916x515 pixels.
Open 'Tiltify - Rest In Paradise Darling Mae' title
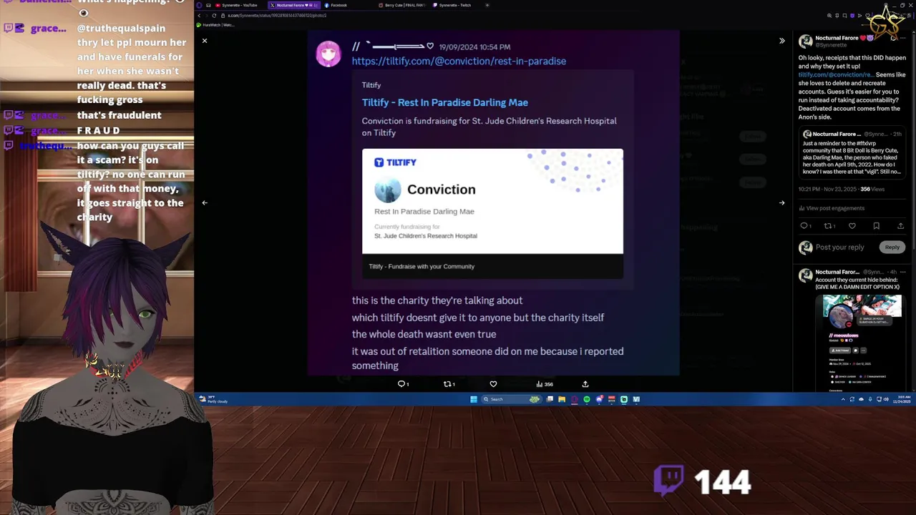coord(444,102)
